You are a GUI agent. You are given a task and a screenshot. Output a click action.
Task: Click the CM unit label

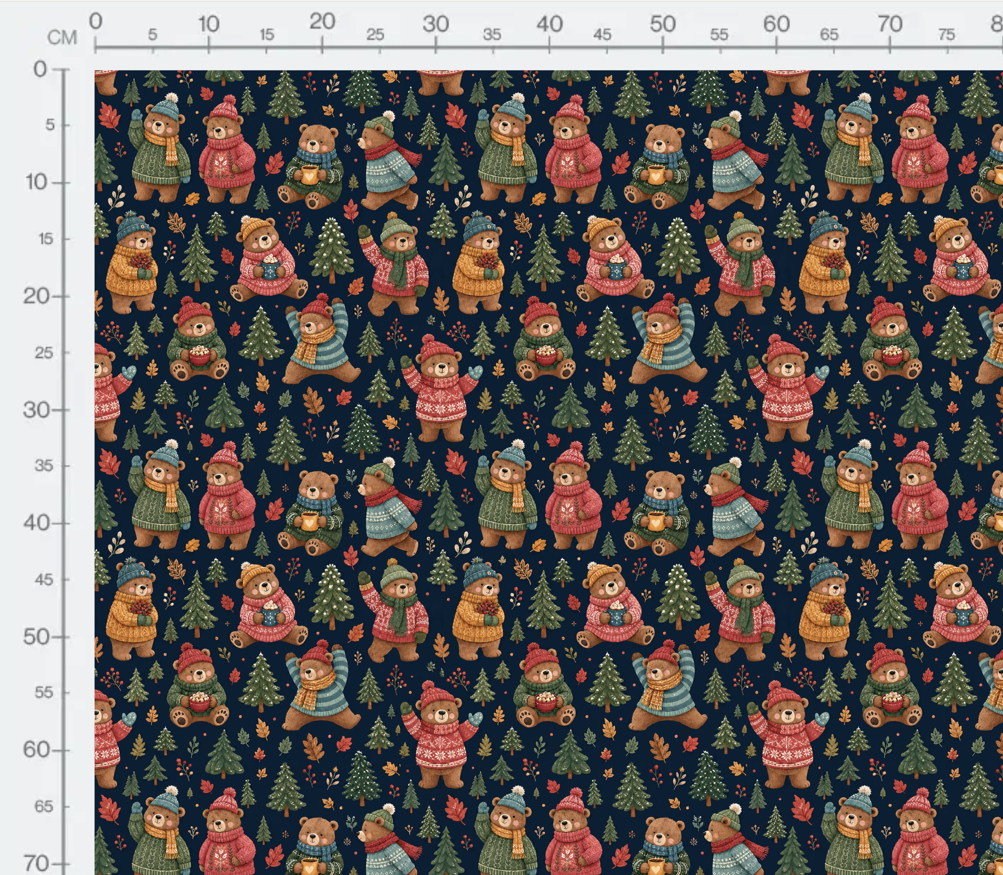coord(63,37)
